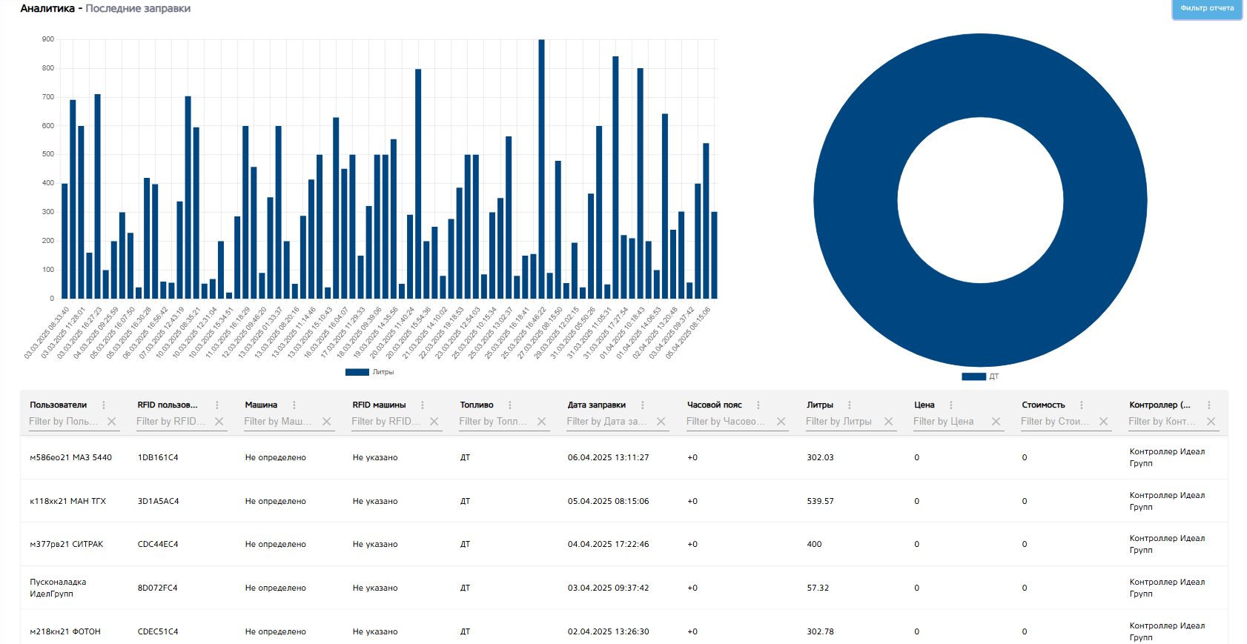Toggle ДТ legend under donut chart
1247x644 pixels.
coord(980,376)
